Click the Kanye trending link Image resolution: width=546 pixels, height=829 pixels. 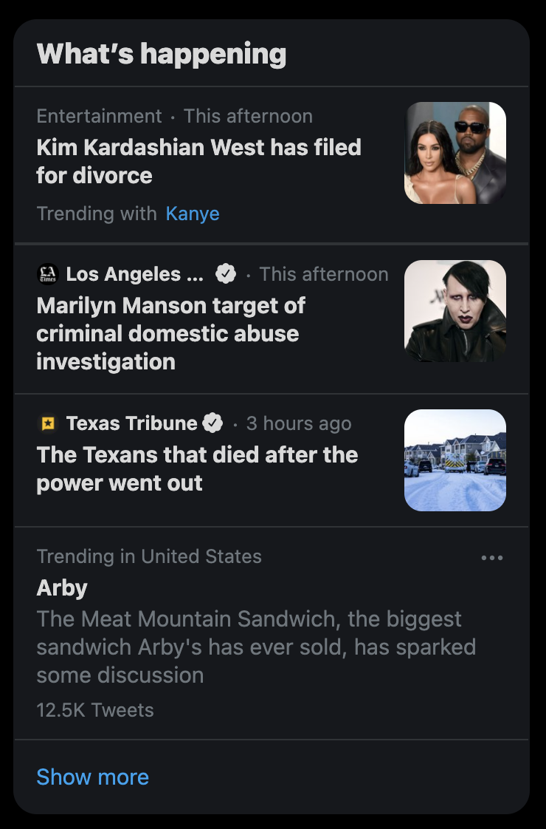(x=193, y=214)
